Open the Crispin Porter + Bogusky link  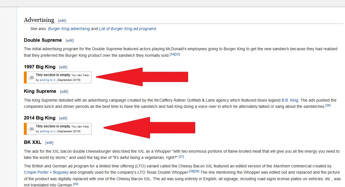pos(46,172)
